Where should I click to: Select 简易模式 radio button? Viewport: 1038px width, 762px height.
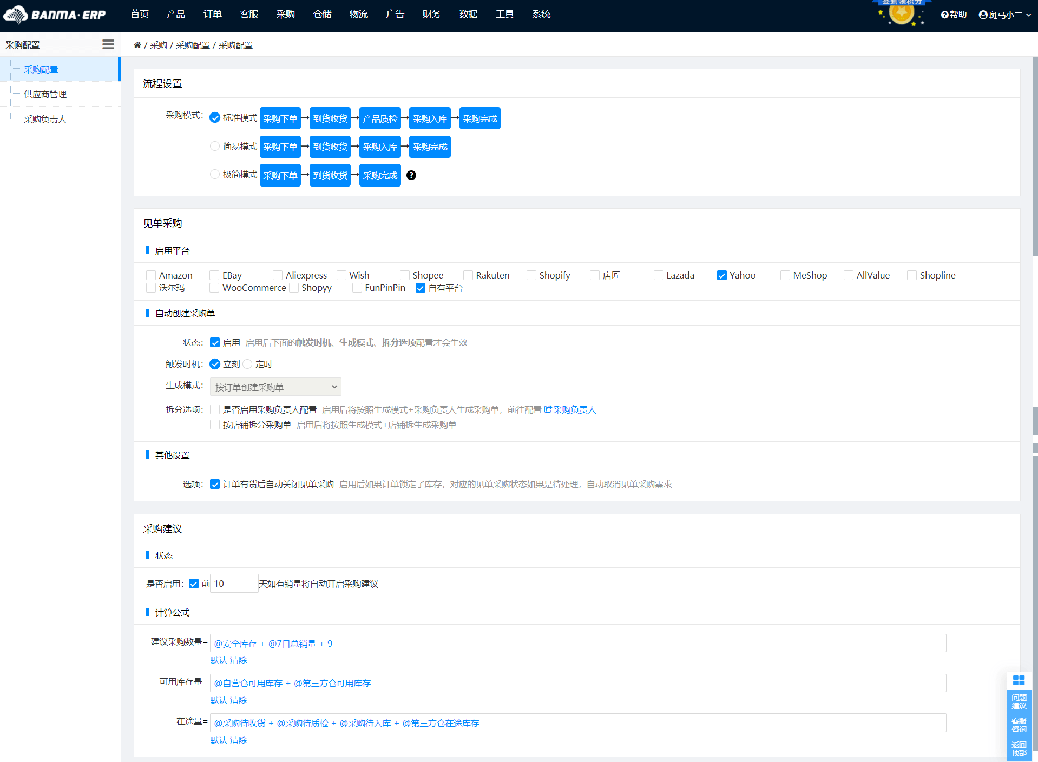pos(215,146)
